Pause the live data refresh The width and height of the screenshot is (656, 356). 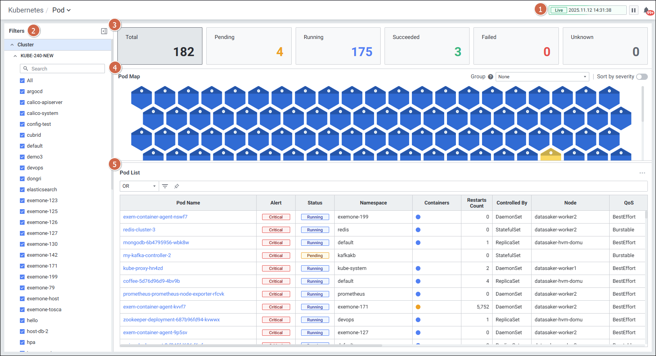[634, 10]
